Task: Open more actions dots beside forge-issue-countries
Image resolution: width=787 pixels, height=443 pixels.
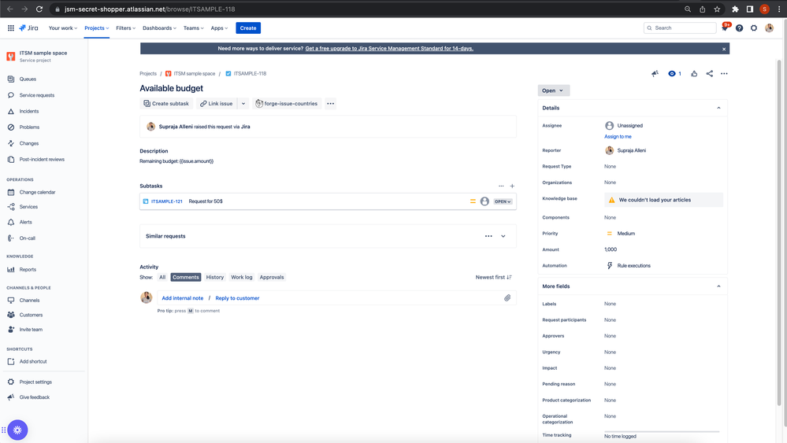Action: [330, 104]
